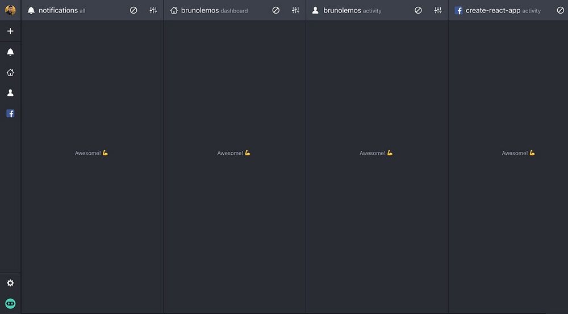Click the person icon in activity column header

pos(315,10)
